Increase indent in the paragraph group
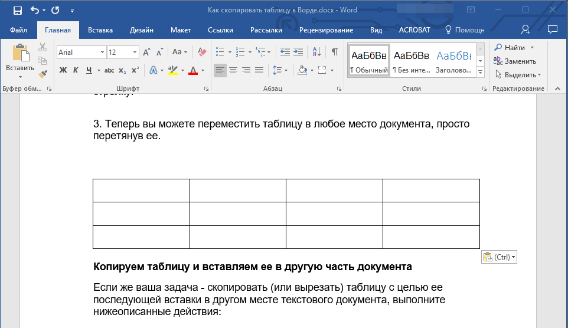 point(298,52)
